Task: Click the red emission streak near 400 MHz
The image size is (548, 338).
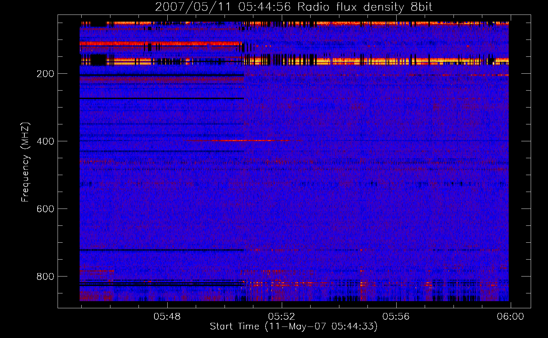Action: (242, 140)
